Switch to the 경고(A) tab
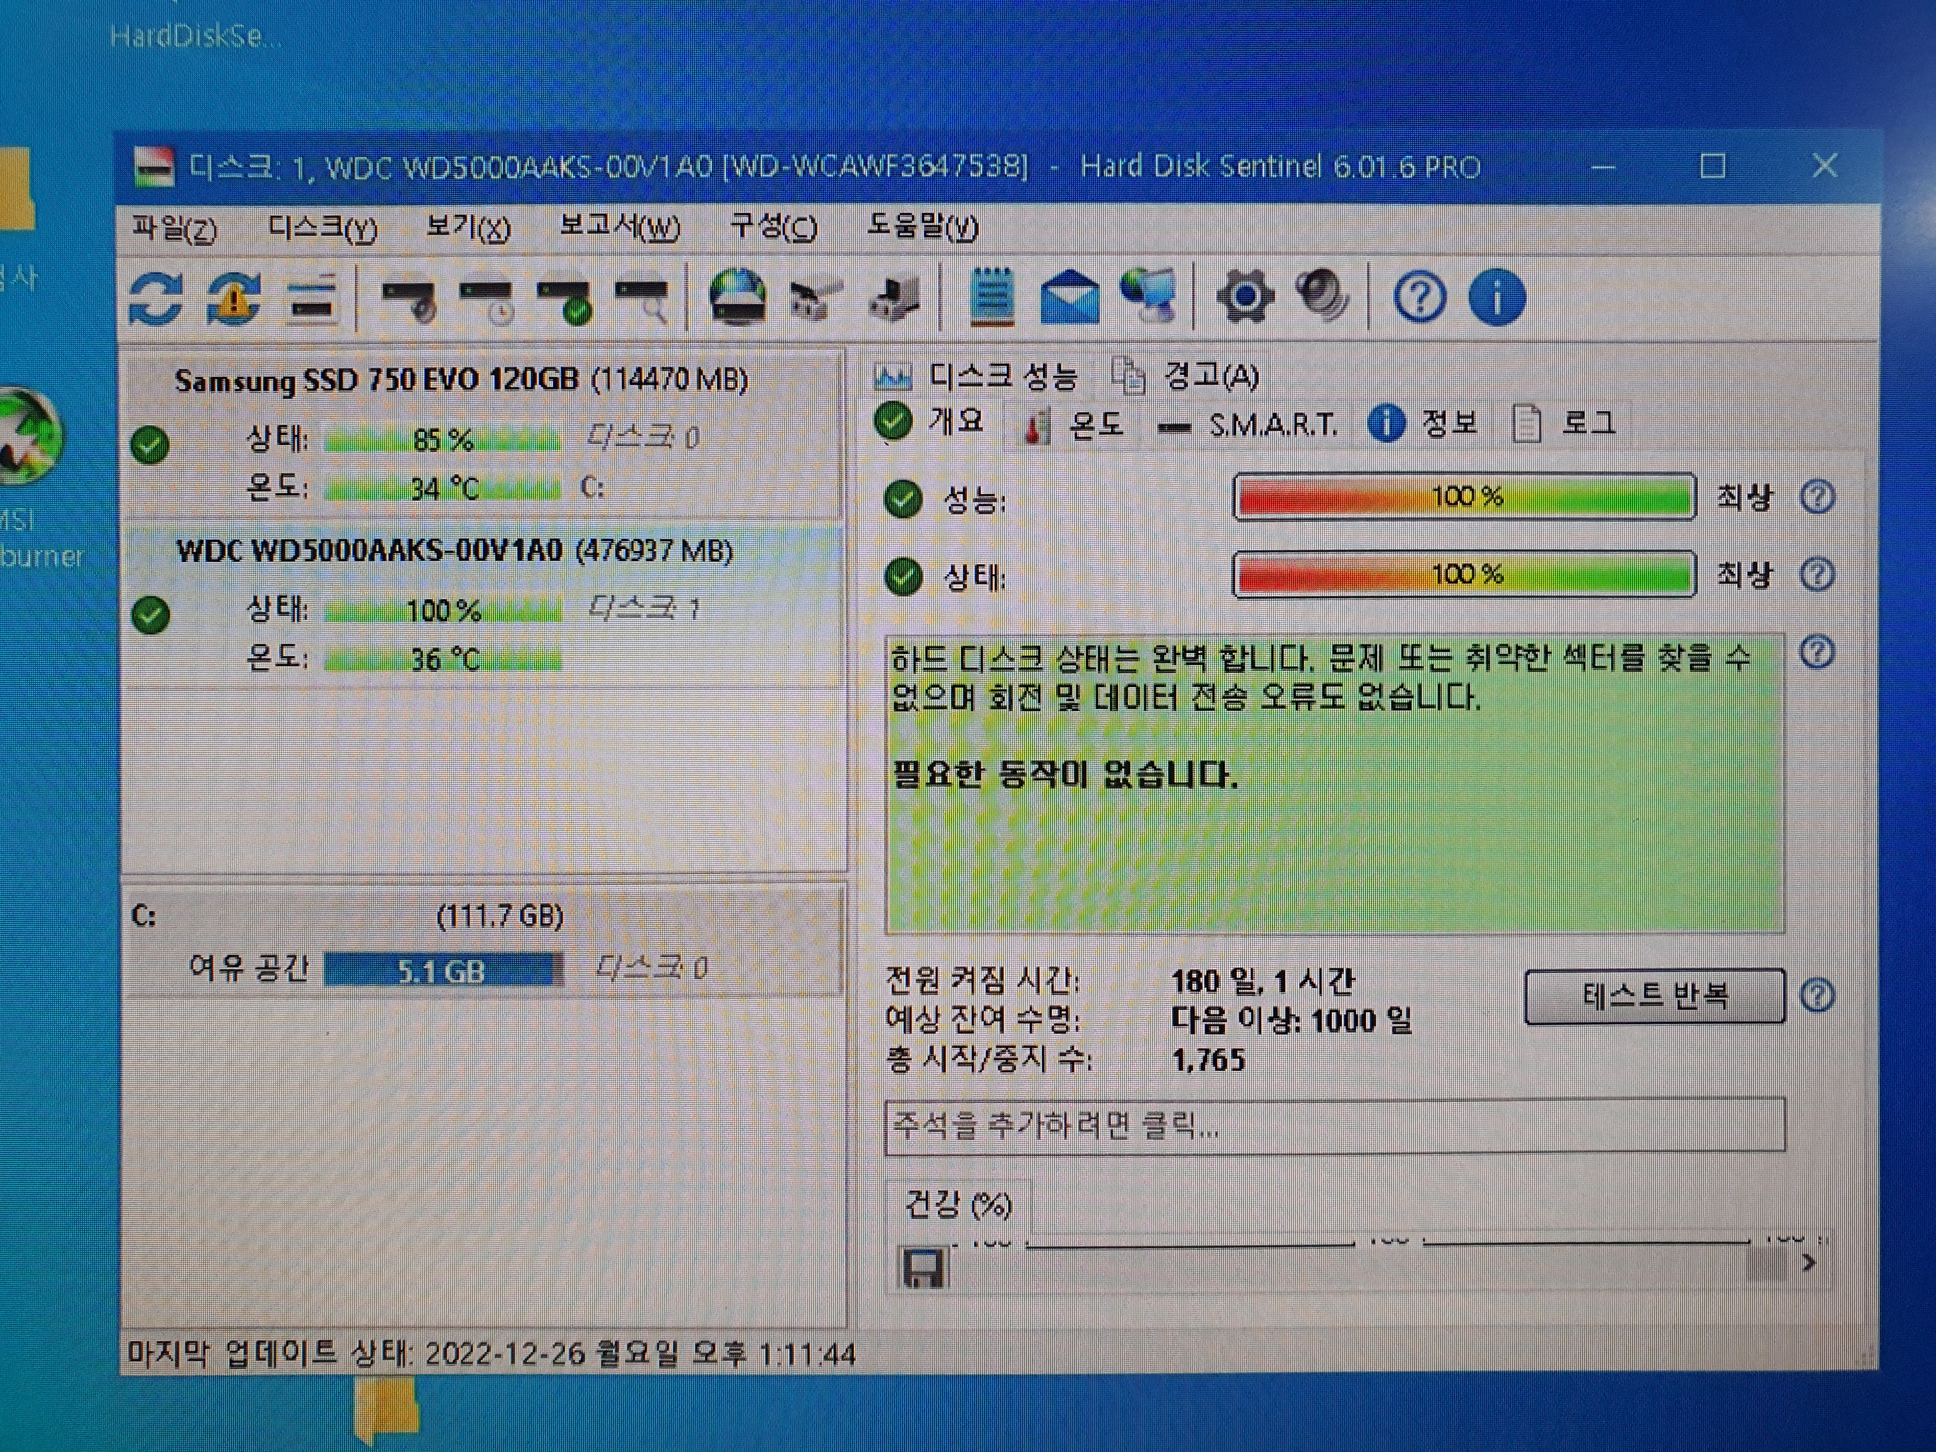 (x=1185, y=377)
